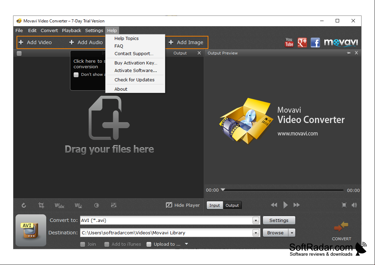
Task: Enable the Join checkbox
Action: [82, 244]
